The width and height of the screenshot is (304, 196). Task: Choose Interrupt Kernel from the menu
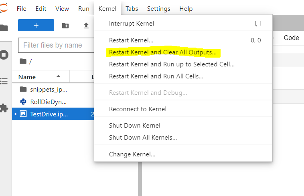[x=132, y=24]
